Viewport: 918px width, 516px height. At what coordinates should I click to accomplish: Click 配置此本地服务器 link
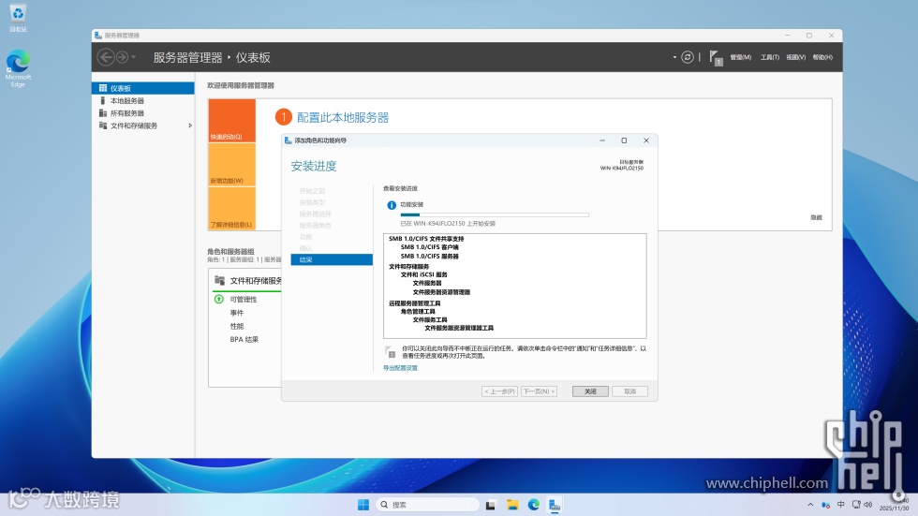point(343,118)
